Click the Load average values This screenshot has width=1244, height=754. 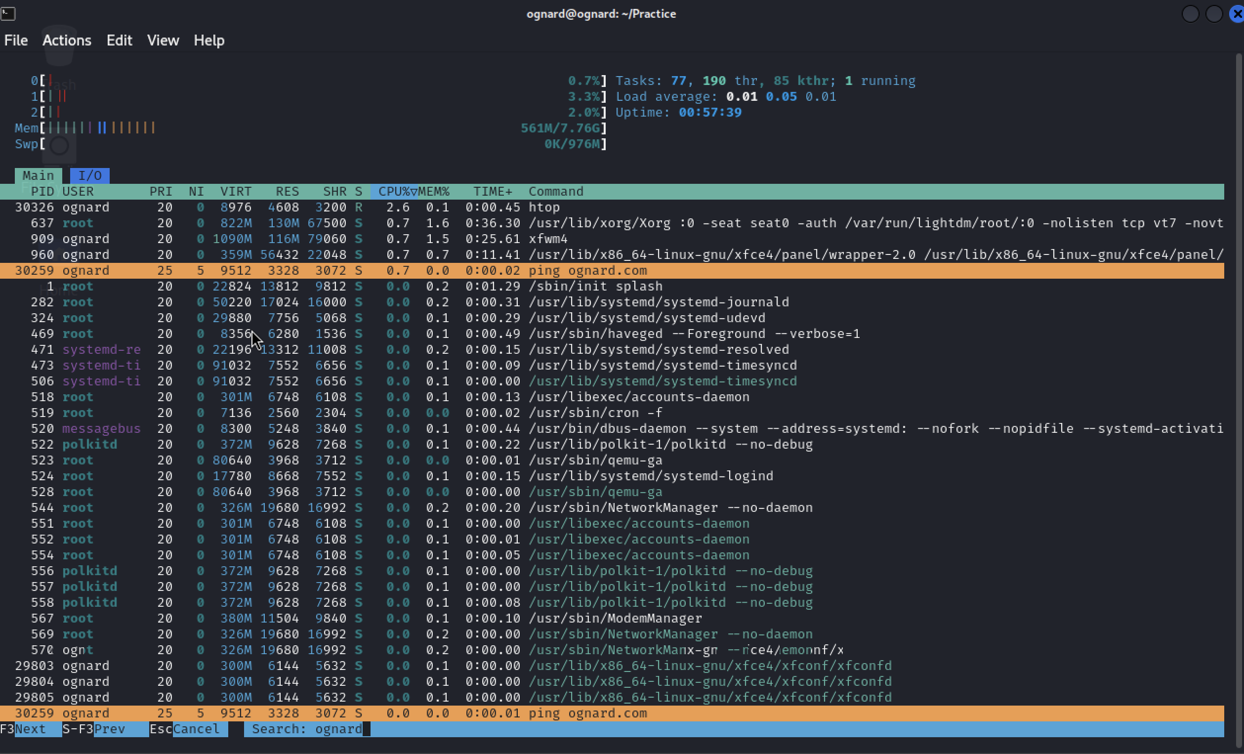coord(781,96)
